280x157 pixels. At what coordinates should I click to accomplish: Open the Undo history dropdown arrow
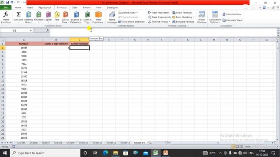pyautogui.click(x=15, y=2)
